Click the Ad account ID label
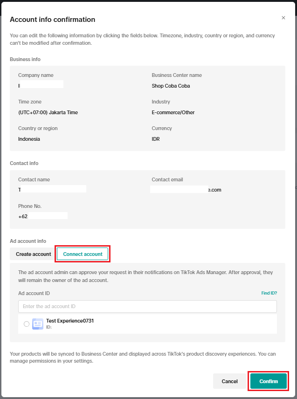The width and height of the screenshot is (297, 399). (34, 293)
